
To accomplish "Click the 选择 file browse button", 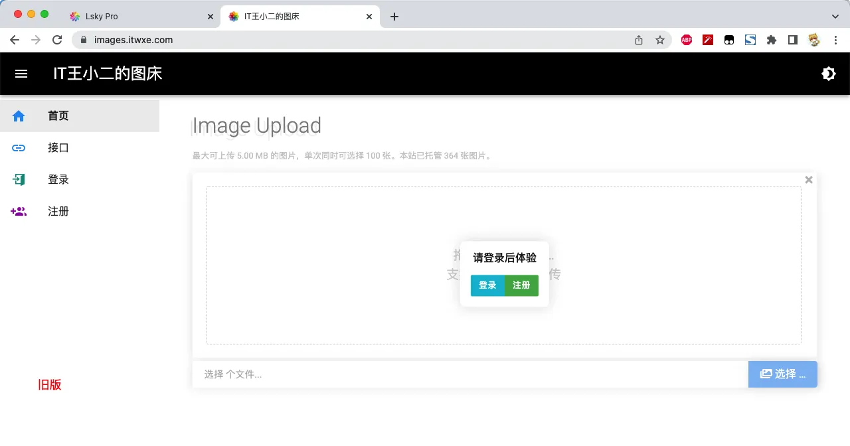I will (782, 374).
